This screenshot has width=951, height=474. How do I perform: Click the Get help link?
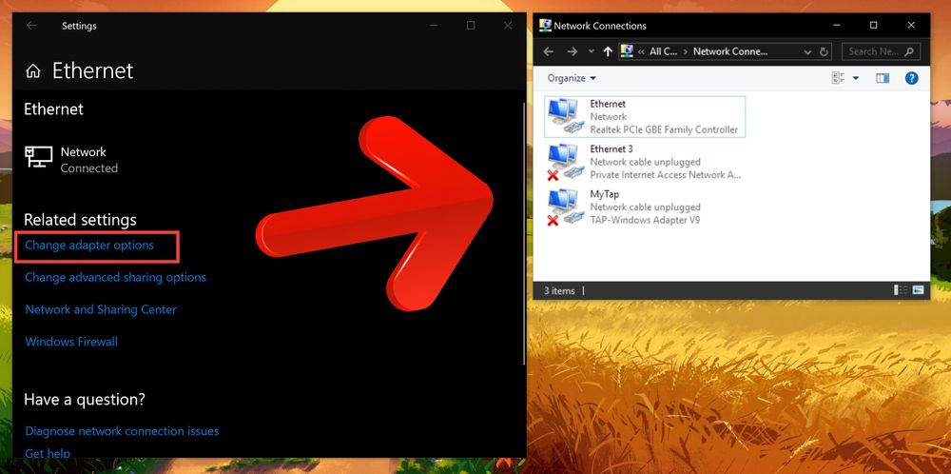(48, 453)
